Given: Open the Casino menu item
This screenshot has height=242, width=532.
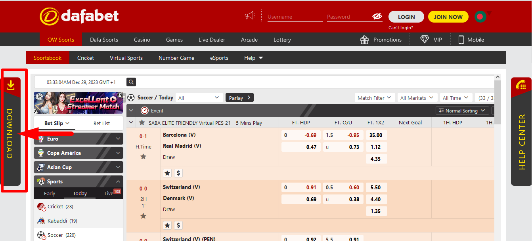Looking at the screenshot, I should pyautogui.click(x=142, y=40).
